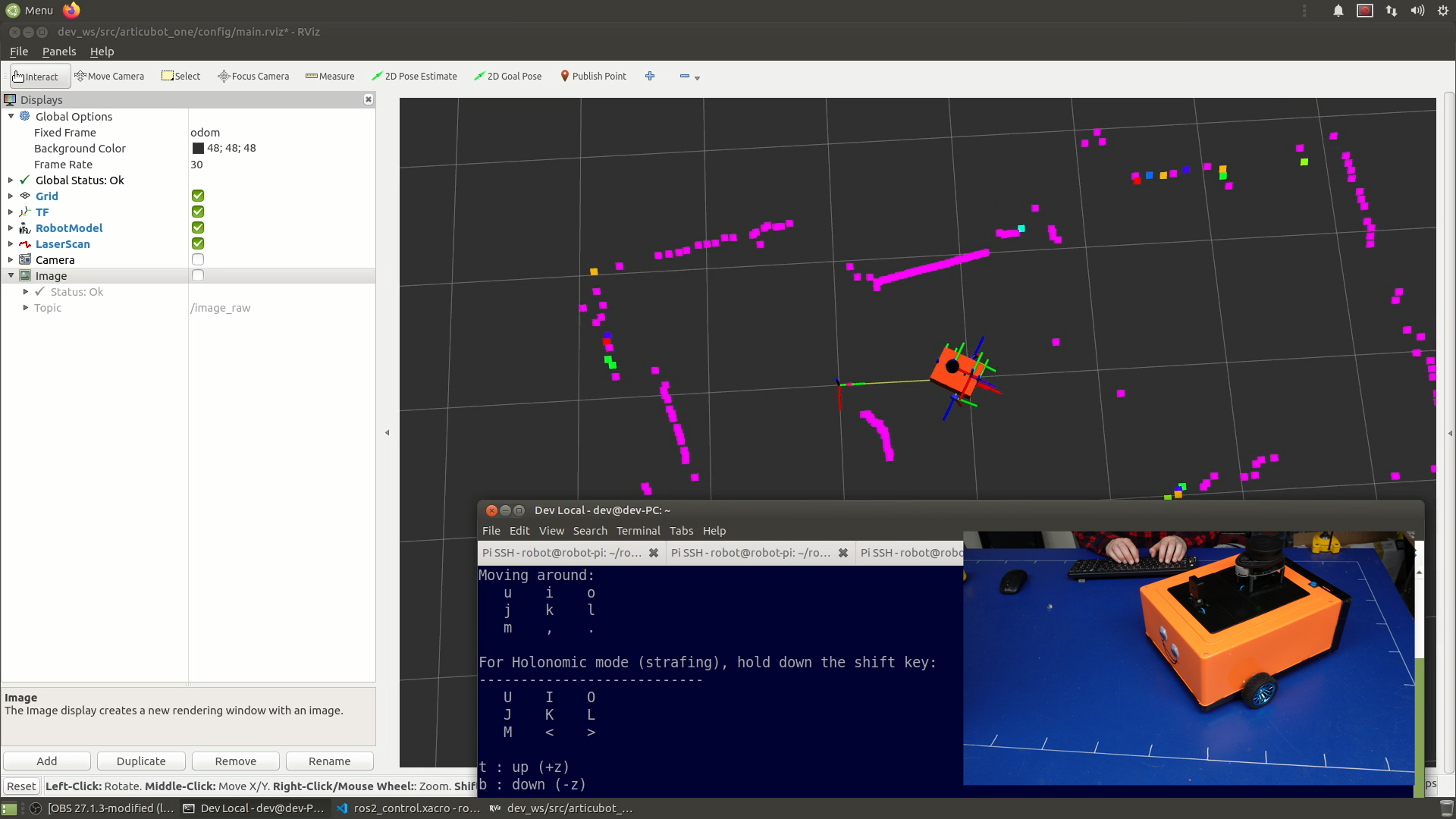Expand the RobotModel display properties
This screenshot has width=1456, height=819.
point(11,227)
